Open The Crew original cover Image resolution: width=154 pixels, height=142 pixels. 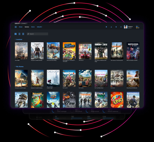pyautogui.click(x=69, y=100)
